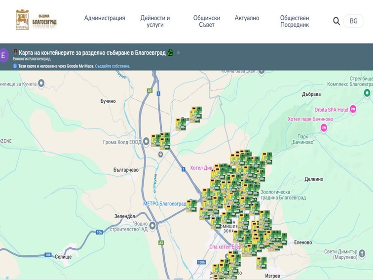Click the Делвино village label
The width and height of the screenshot is (373, 280).
pos(314,179)
